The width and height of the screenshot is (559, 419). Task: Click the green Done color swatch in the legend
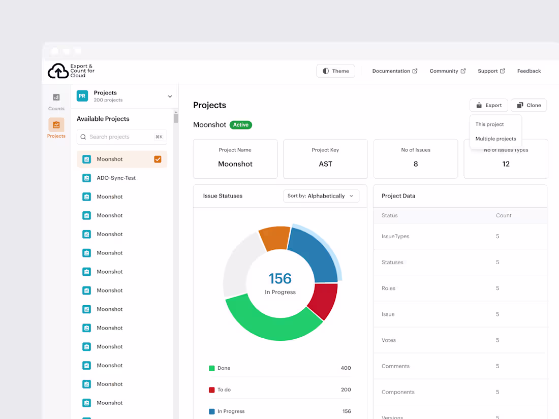[x=212, y=368]
